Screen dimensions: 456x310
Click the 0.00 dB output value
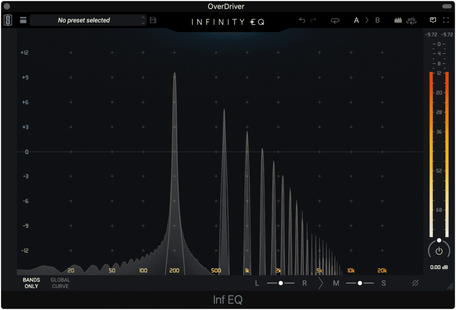439,267
